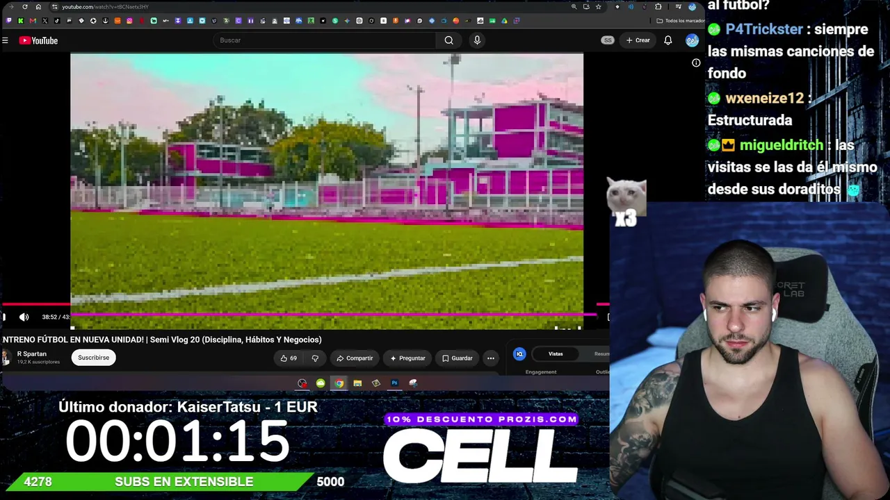Open the Crear menu

tap(638, 40)
